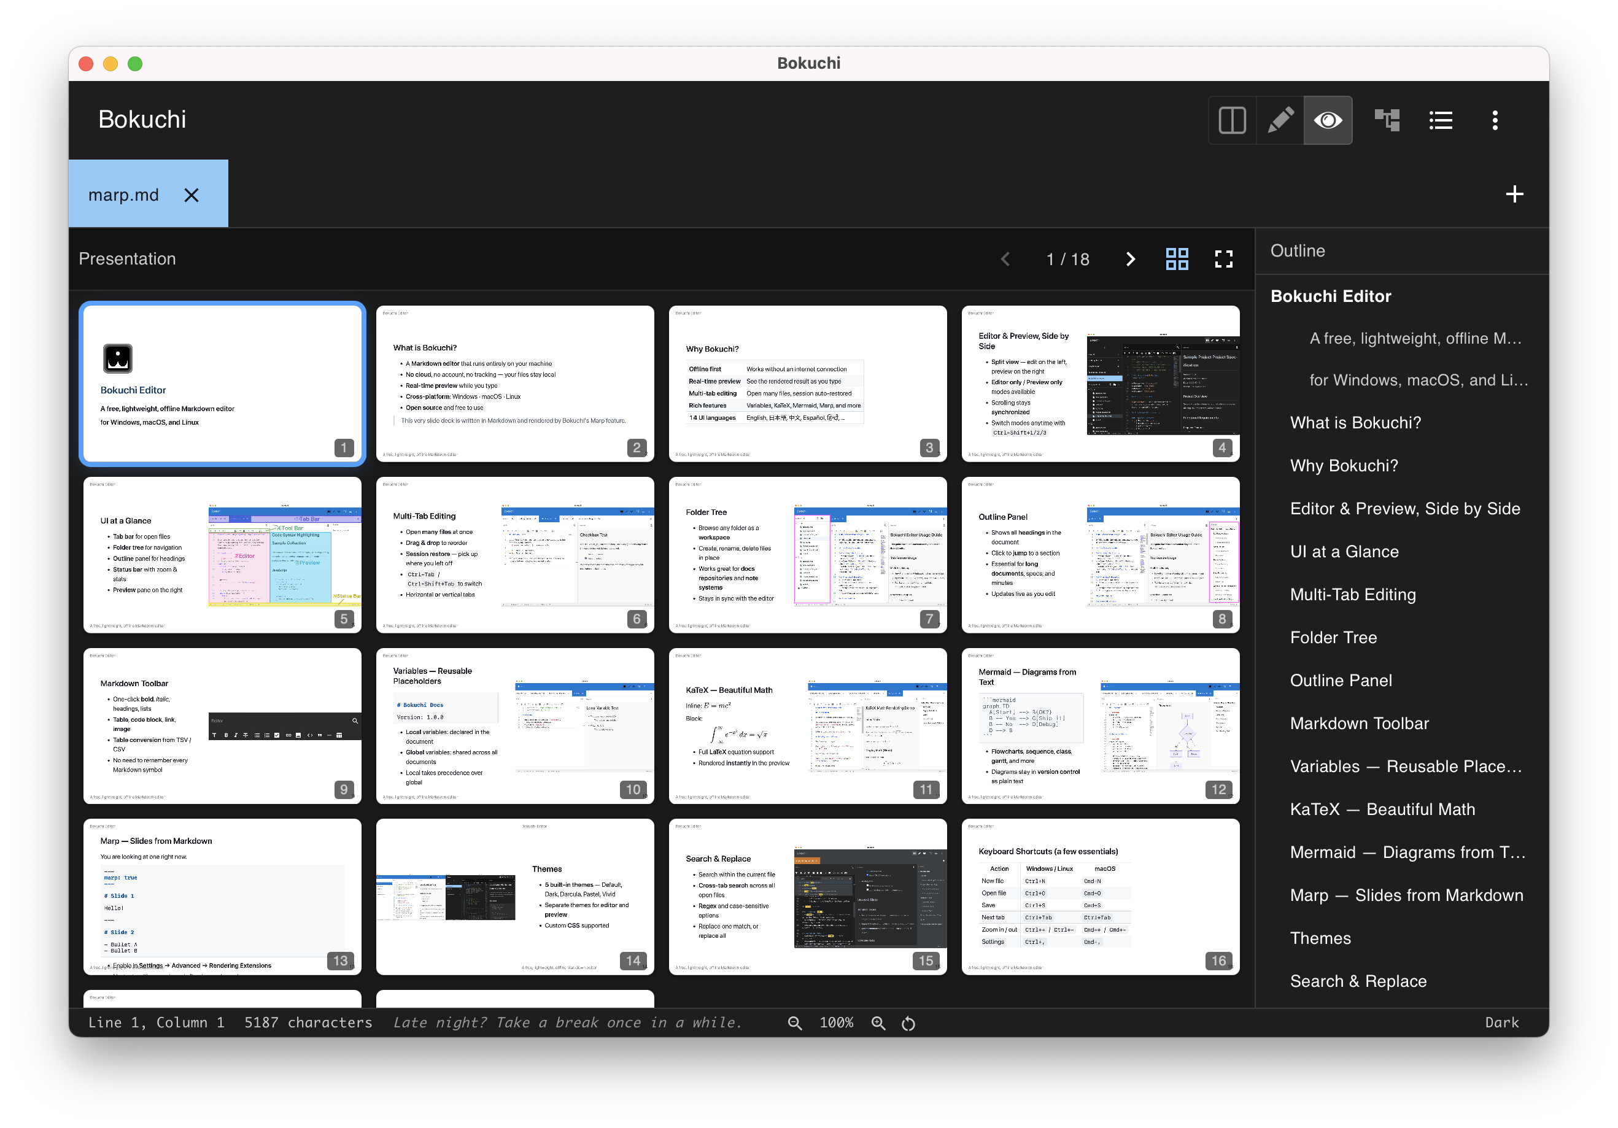Open slide 16 Keyboard Shortcuts thumbnail
Image resolution: width=1618 pixels, height=1128 pixels.
tap(1101, 897)
